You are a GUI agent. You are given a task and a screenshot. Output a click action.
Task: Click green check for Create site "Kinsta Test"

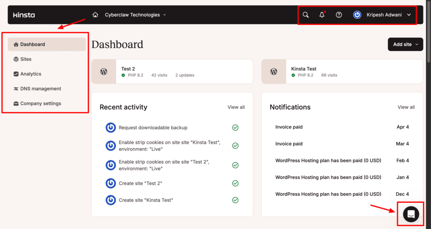click(x=235, y=200)
